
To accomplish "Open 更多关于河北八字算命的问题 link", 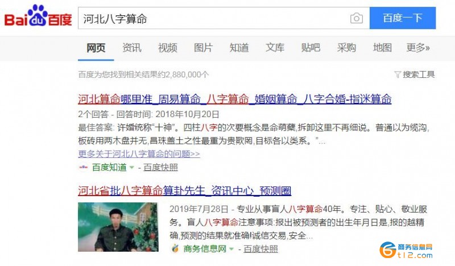I will coord(139,153).
